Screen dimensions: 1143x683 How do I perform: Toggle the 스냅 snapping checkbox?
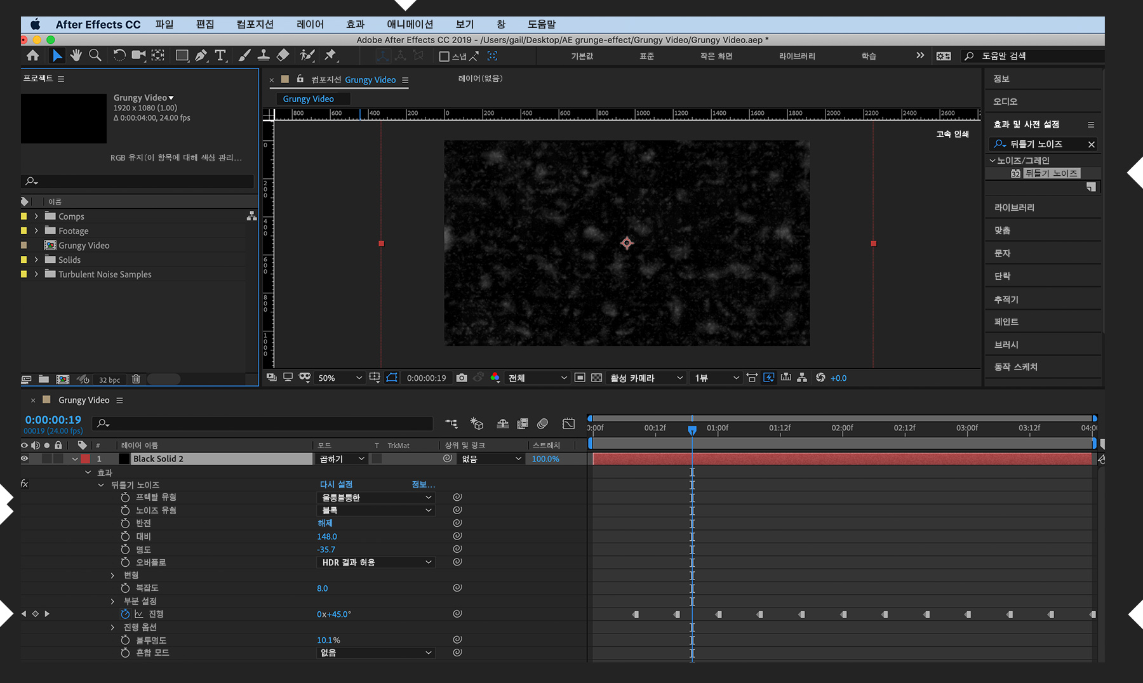(x=444, y=56)
